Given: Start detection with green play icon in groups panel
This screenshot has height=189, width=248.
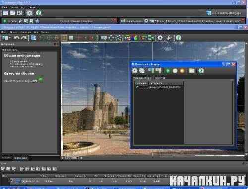Looking at the screenshot, I should point(5,21).
